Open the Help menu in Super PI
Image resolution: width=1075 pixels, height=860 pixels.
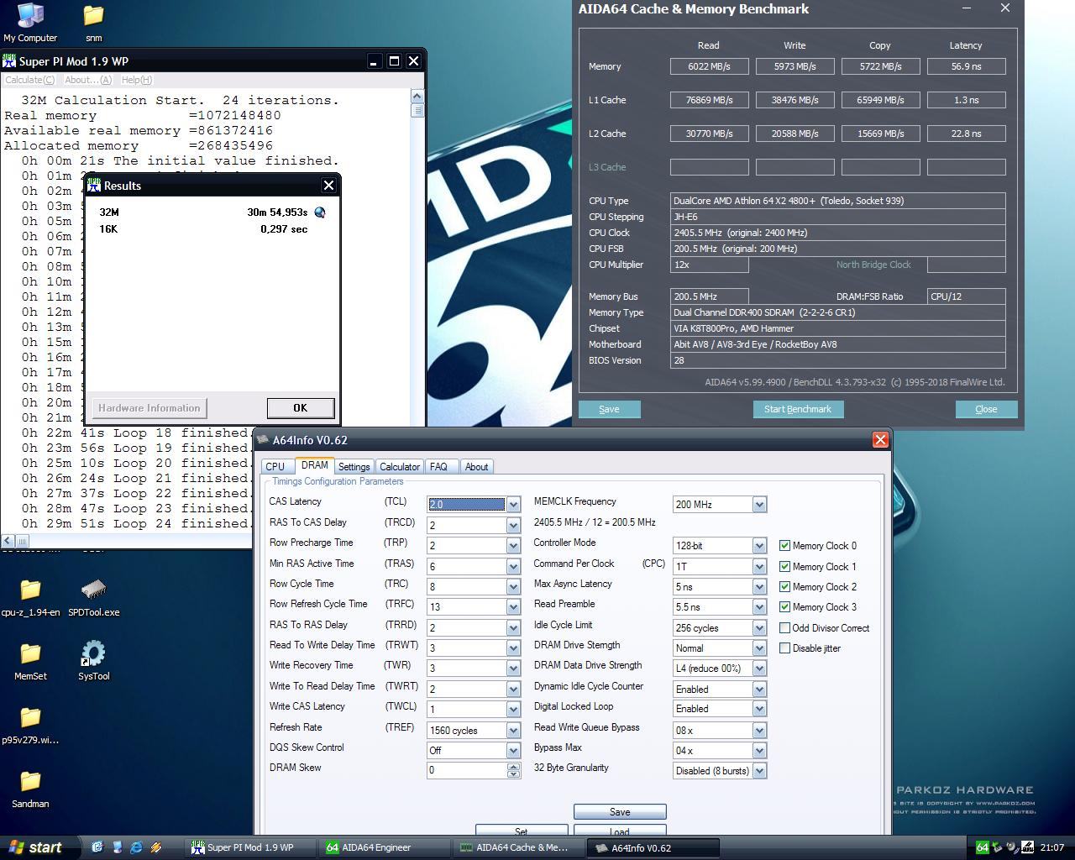tap(137, 80)
